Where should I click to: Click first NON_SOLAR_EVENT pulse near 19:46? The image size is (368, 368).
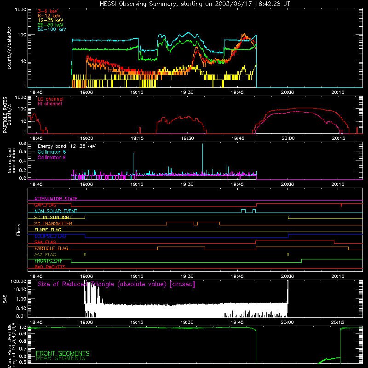243,211
